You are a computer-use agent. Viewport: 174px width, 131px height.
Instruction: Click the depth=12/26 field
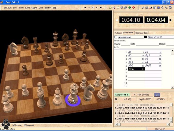tap(145, 99)
